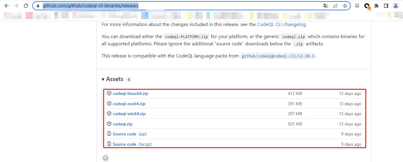403x162 pixels.
Task: Click the translate page icon in address bar
Action: [x=326, y=6]
